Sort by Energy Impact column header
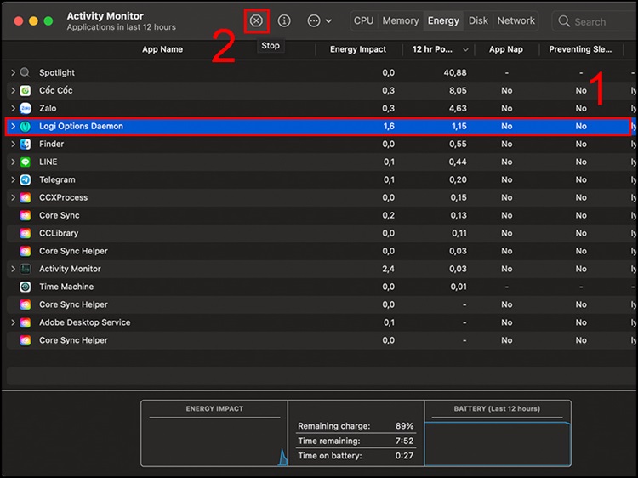 pyautogui.click(x=357, y=49)
